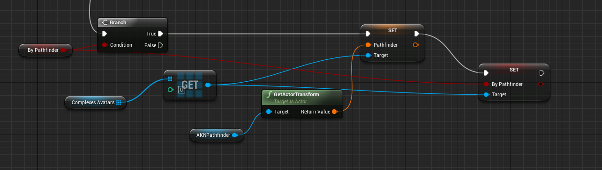Image resolution: width=602 pixels, height=170 pixels.
Task: Click the array GET node's blue output pin
Action: [208, 85]
